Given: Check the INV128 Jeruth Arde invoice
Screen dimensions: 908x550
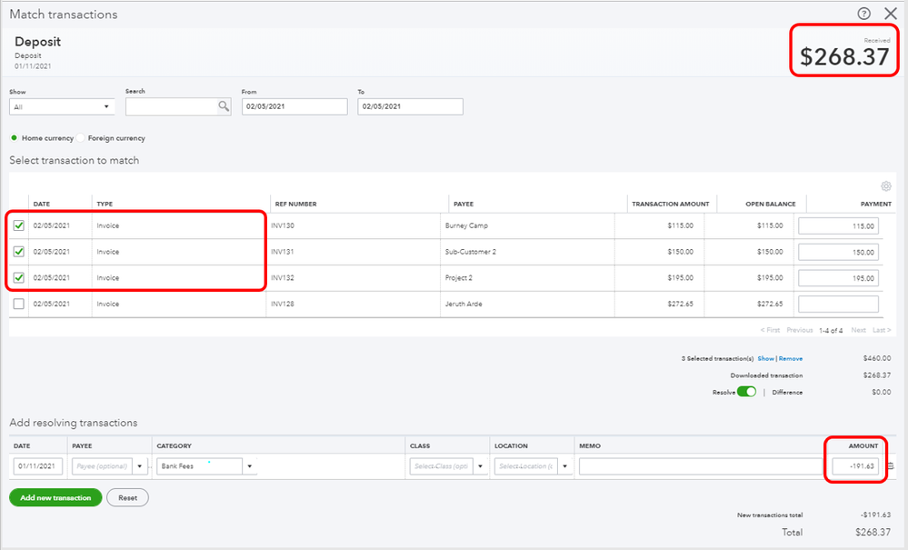Looking at the screenshot, I should (x=18, y=304).
